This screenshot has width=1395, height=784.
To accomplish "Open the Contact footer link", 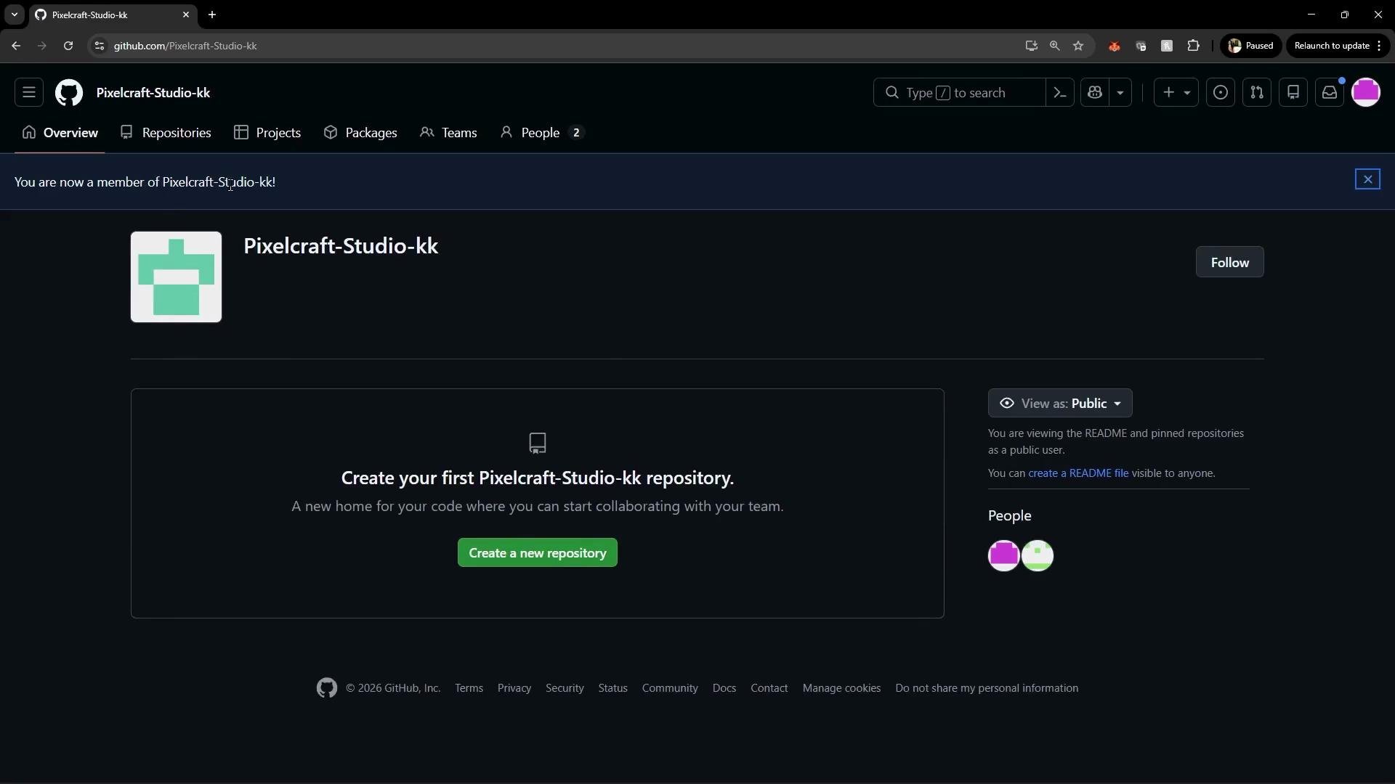I will point(769,687).
